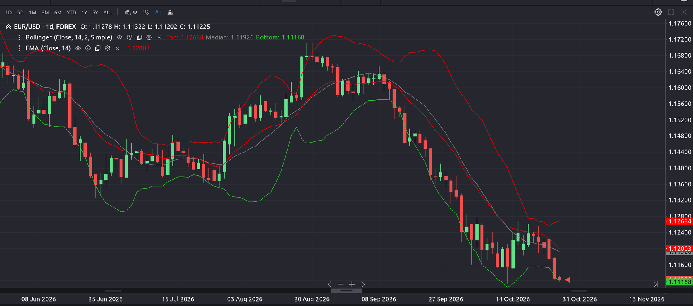
Task: Click the red 1.12003 EMA price label
Action: point(679,249)
